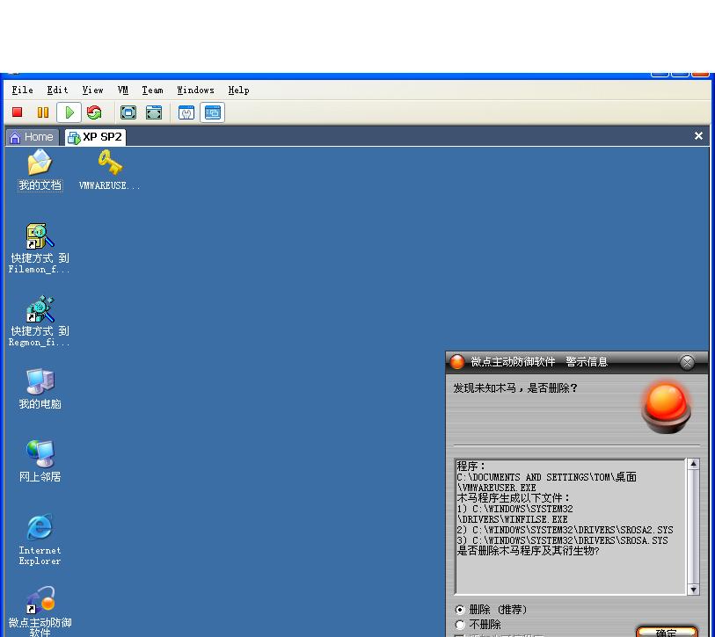
Task: Click the SROSA2.SYS file path line
Action: coord(565,530)
